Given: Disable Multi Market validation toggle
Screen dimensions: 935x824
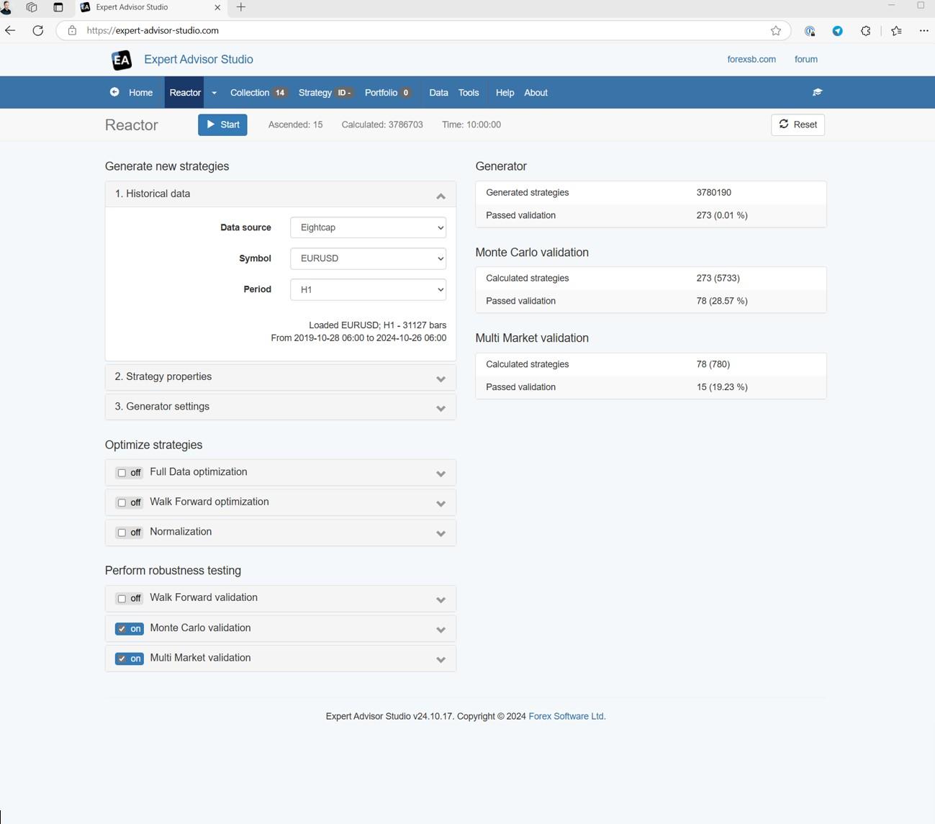Looking at the screenshot, I should coord(130,658).
